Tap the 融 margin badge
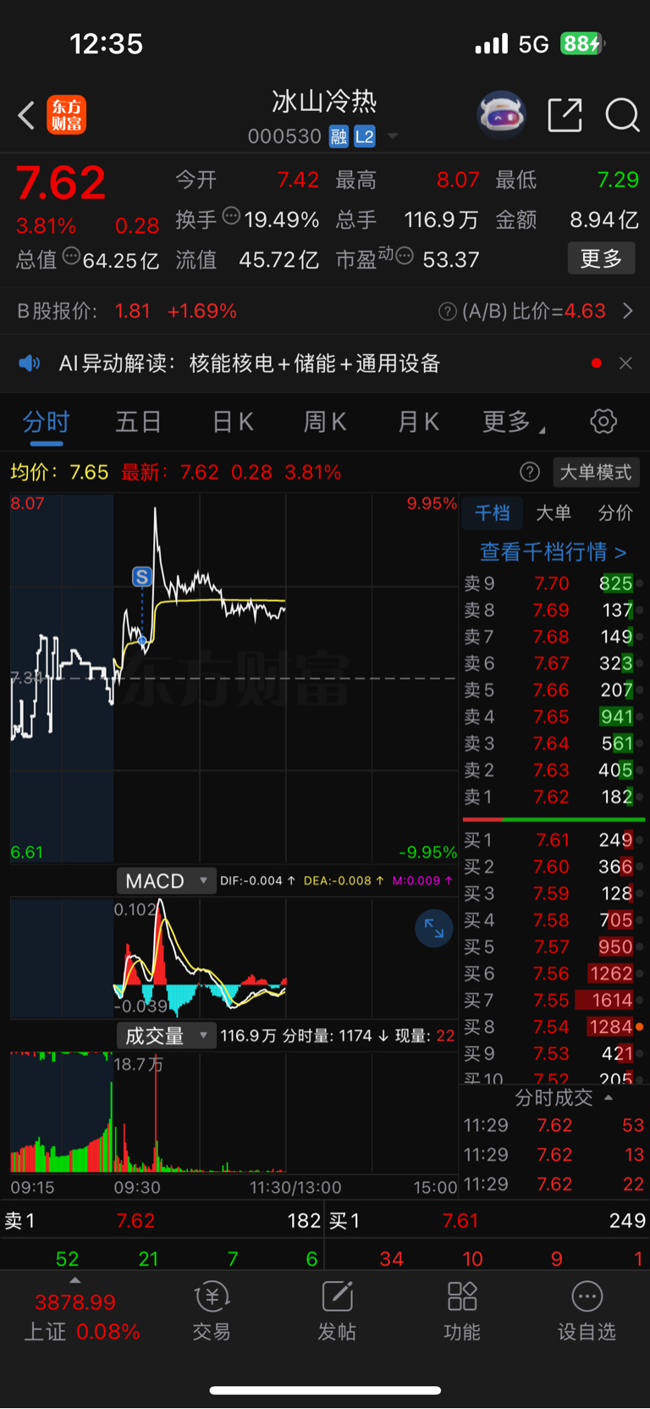 click(339, 136)
